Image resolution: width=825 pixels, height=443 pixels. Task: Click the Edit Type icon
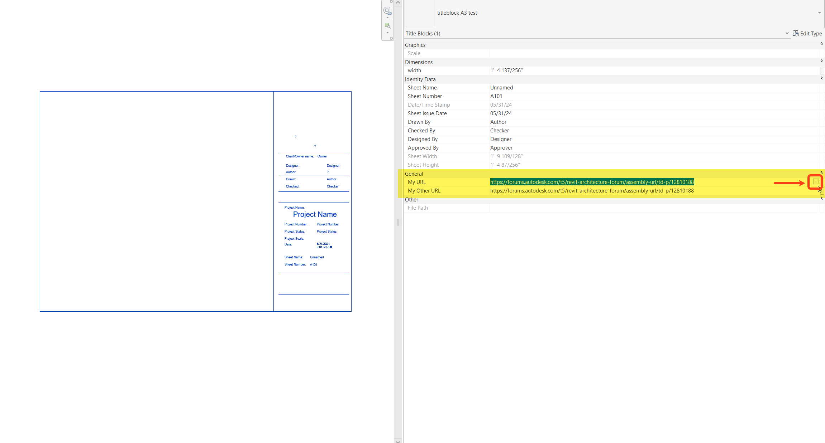pyautogui.click(x=796, y=33)
